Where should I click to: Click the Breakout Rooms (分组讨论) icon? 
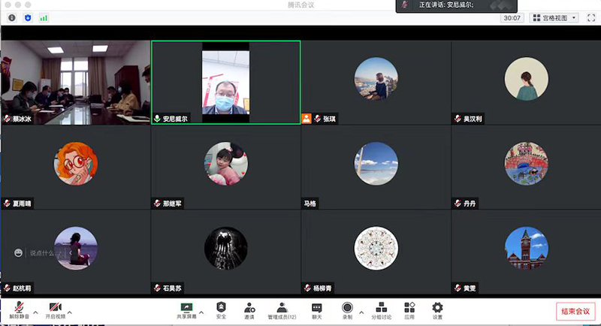pos(382,308)
